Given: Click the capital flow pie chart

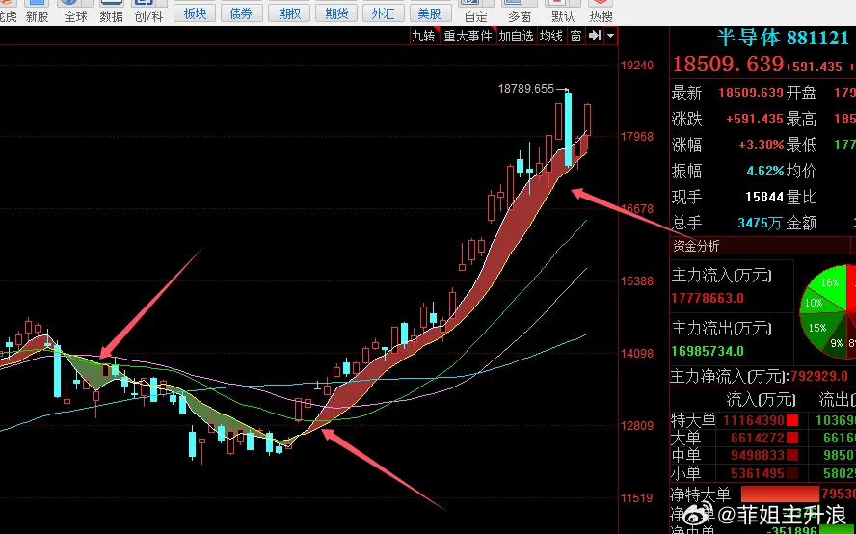Looking at the screenshot, I should (829, 311).
